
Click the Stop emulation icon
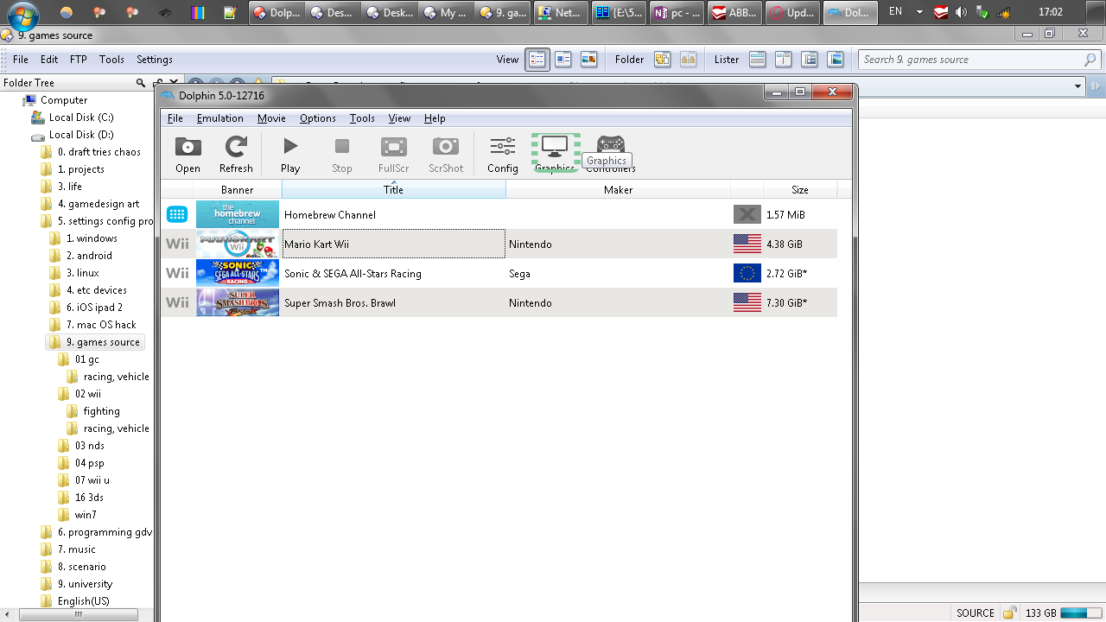[342, 154]
